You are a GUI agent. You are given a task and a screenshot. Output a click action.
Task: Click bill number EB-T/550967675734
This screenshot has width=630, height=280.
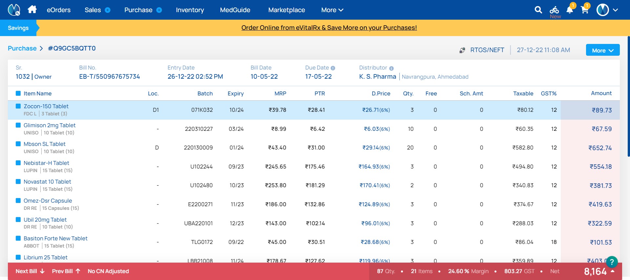coord(110,76)
